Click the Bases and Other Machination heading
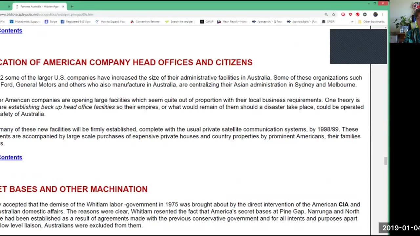The height and width of the screenshot is (236, 420). coord(73,189)
